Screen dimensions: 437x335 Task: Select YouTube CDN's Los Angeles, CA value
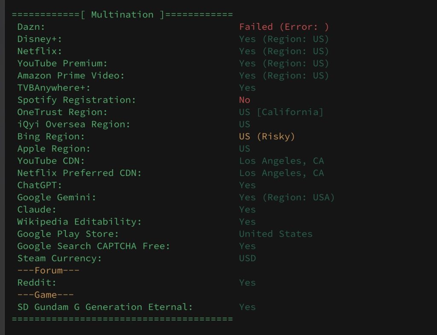pos(282,161)
